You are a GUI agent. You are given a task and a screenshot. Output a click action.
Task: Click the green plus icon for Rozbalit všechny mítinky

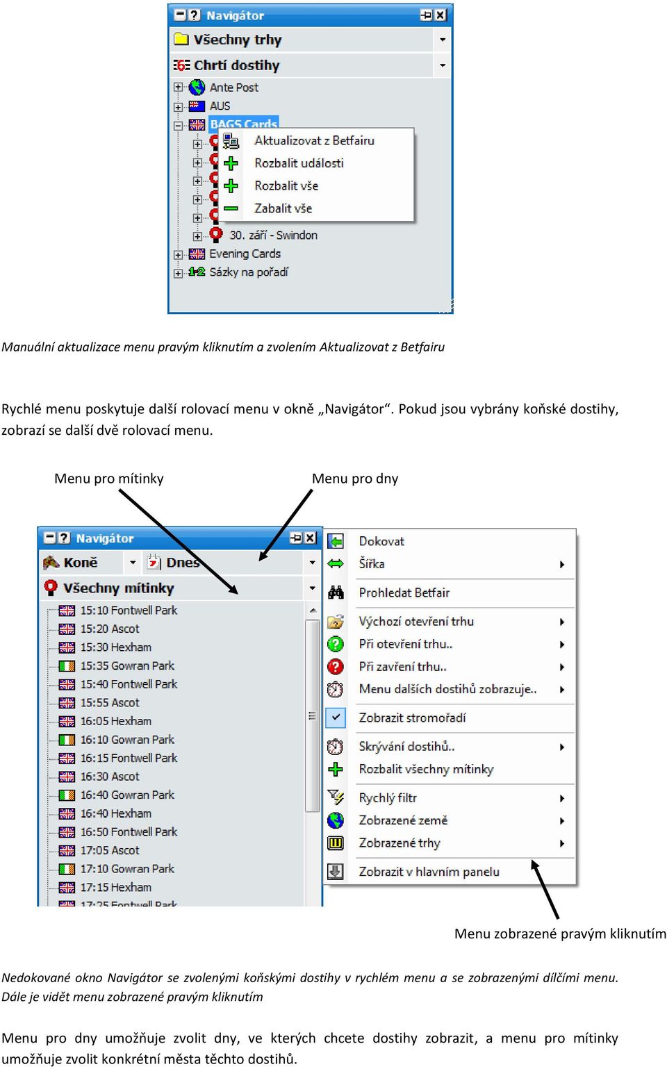[x=336, y=769]
